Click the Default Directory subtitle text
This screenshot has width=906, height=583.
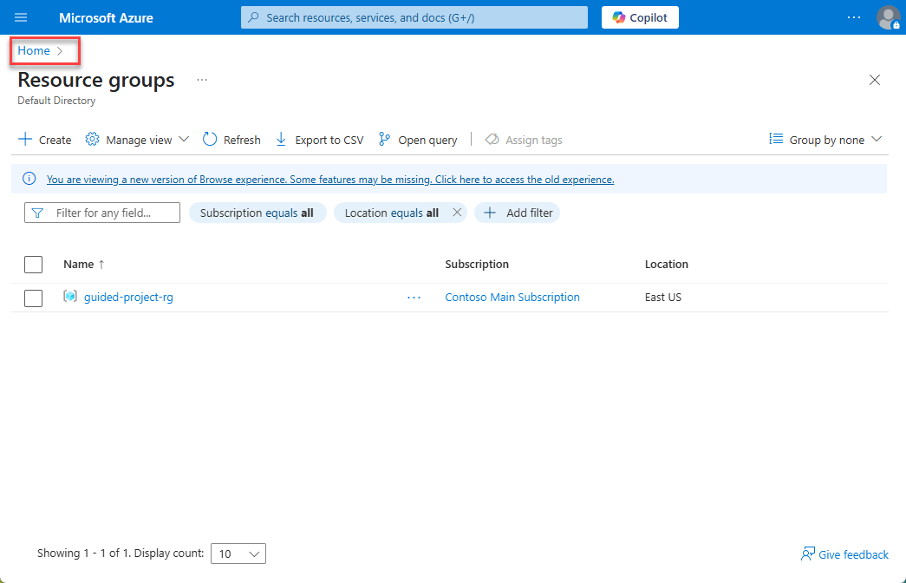coord(56,101)
